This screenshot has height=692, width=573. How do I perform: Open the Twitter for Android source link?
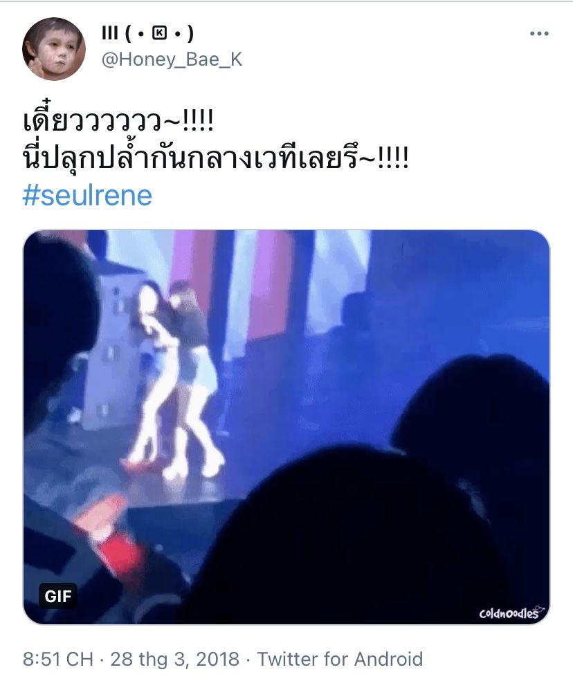click(x=340, y=660)
